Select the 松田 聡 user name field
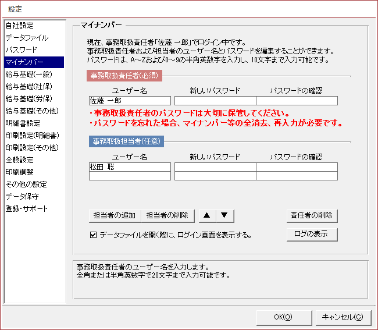This screenshot has width=378, height=330. [130, 167]
